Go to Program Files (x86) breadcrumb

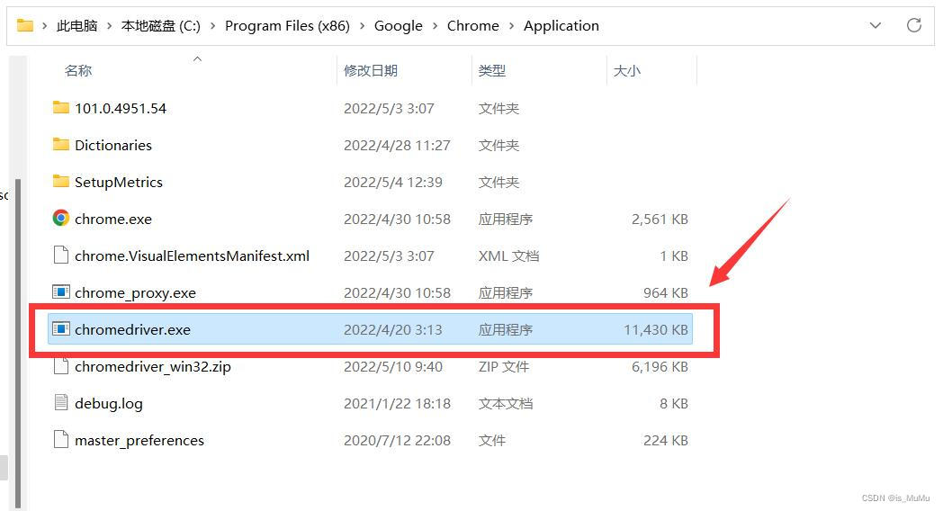click(287, 26)
